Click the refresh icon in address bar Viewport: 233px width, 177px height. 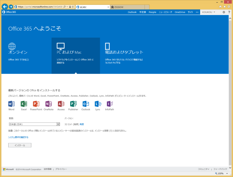pos(73,7)
